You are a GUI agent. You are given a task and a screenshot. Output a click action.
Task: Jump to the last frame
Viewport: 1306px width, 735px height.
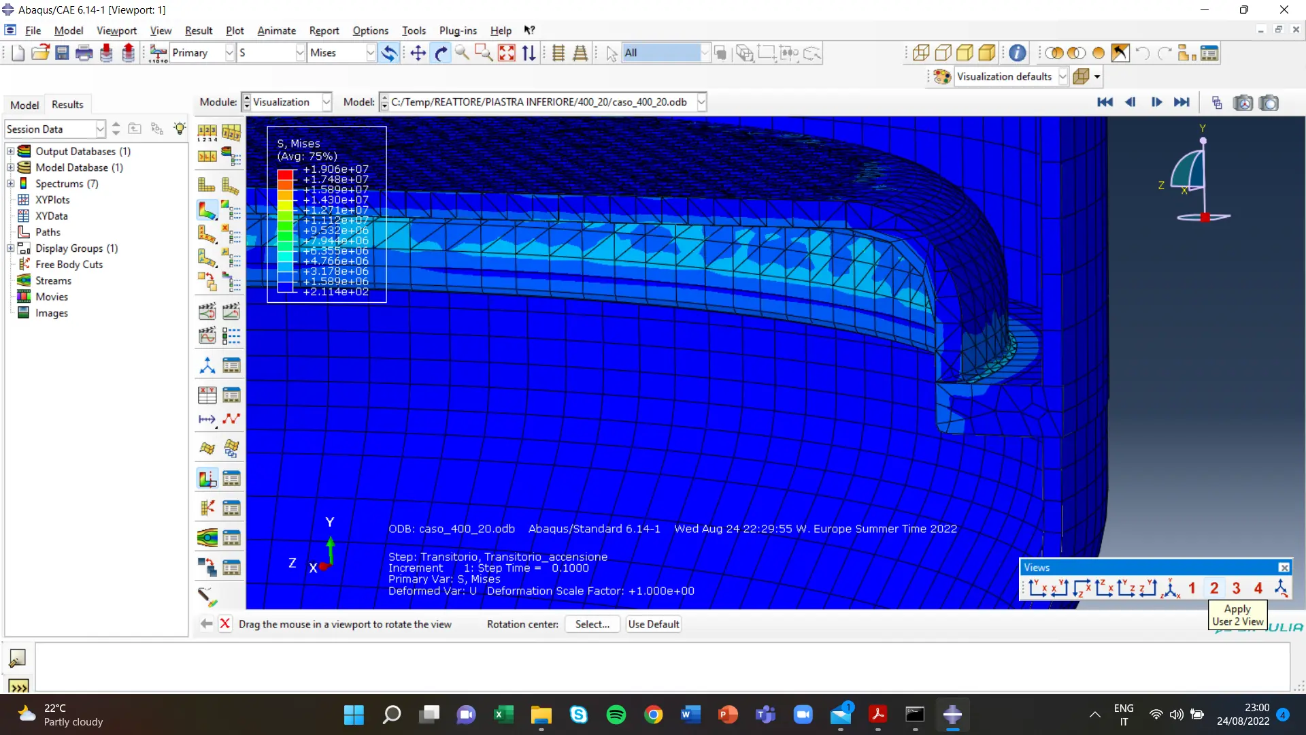[x=1182, y=102]
